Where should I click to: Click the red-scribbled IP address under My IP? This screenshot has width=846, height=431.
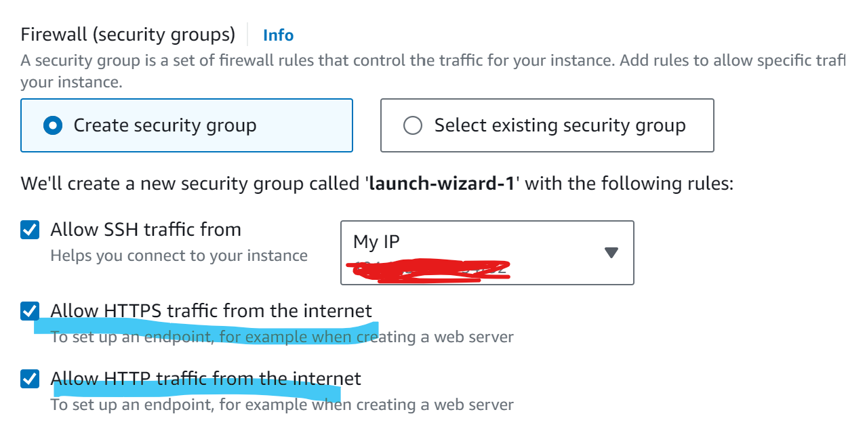coord(428,269)
